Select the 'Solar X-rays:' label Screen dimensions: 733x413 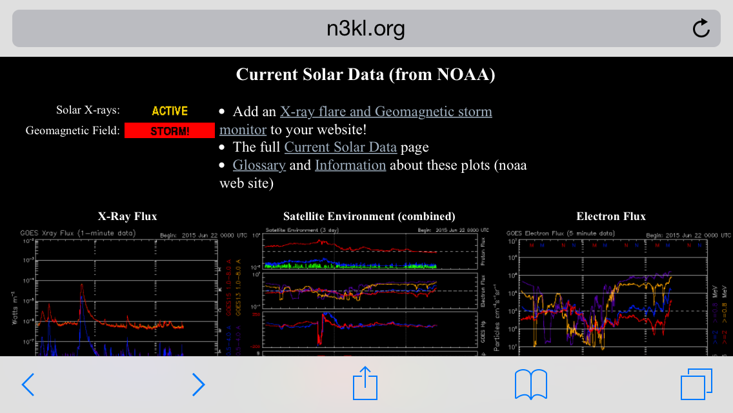[x=88, y=110]
